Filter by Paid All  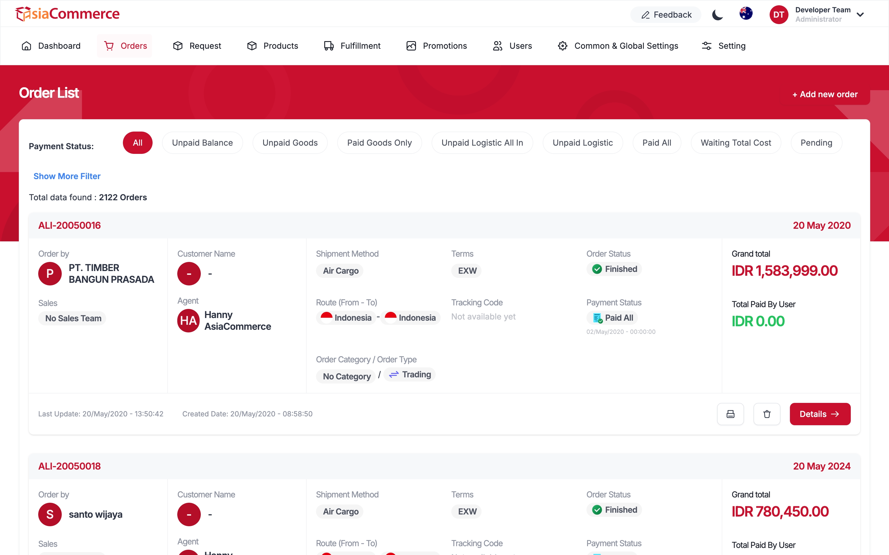click(x=657, y=143)
